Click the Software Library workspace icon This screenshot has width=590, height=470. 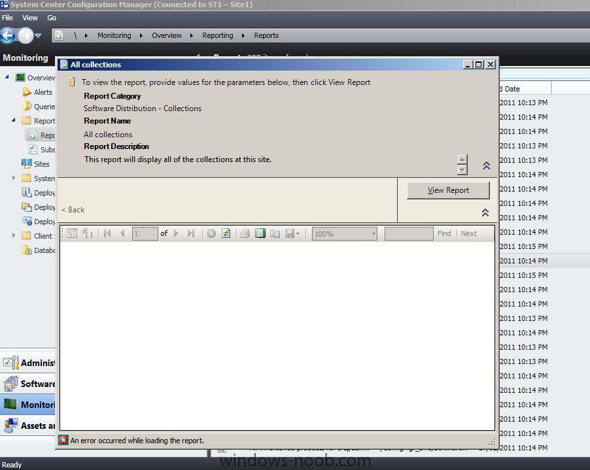pyautogui.click(x=10, y=384)
